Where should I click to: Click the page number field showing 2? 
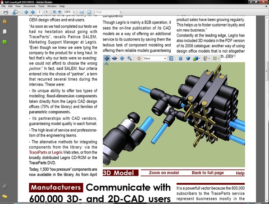click(40, 12)
